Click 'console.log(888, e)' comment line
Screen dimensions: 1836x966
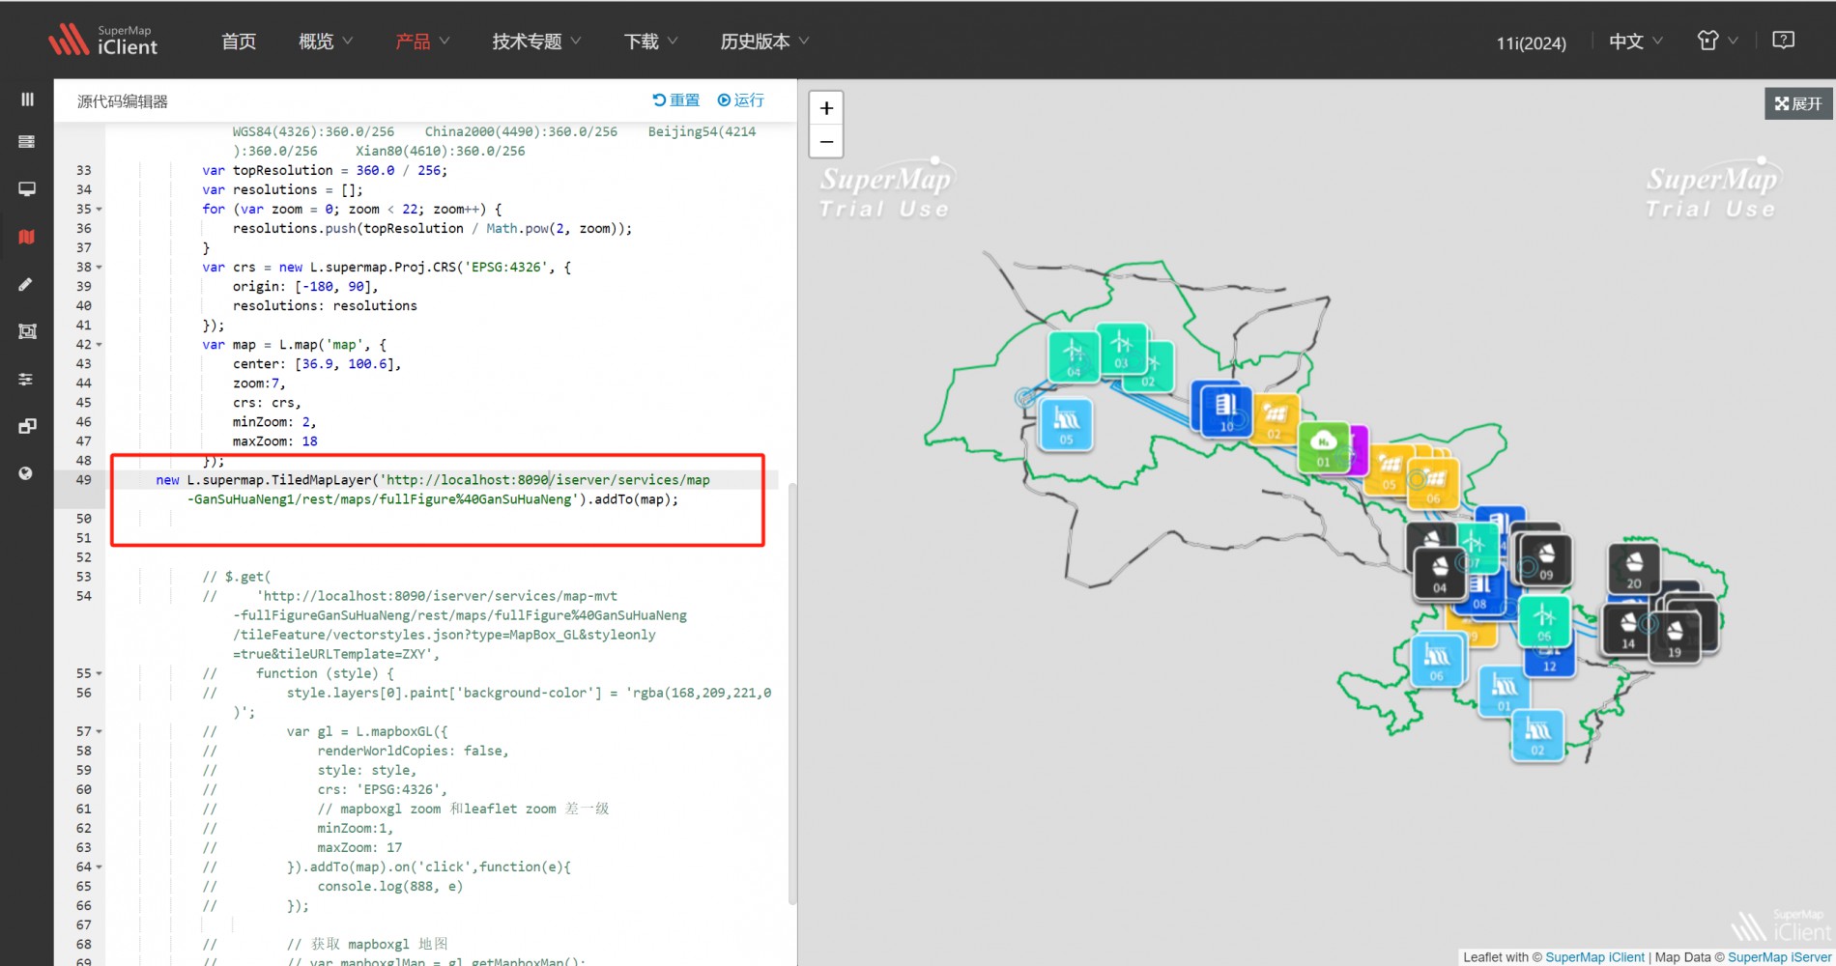(x=389, y=886)
